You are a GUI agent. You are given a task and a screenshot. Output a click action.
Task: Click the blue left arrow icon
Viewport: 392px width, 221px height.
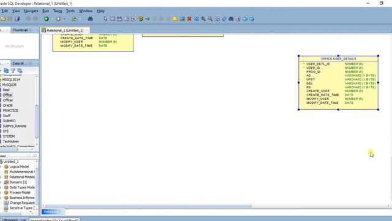coord(245,19)
